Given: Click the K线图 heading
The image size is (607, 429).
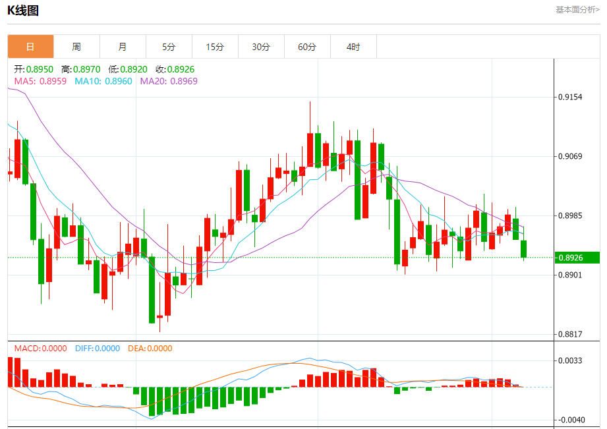Looking at the screenshot, I should [23, 11].
